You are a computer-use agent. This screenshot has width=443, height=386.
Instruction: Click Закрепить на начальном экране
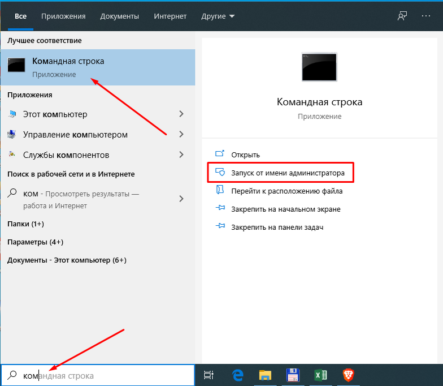coord(286,209)
